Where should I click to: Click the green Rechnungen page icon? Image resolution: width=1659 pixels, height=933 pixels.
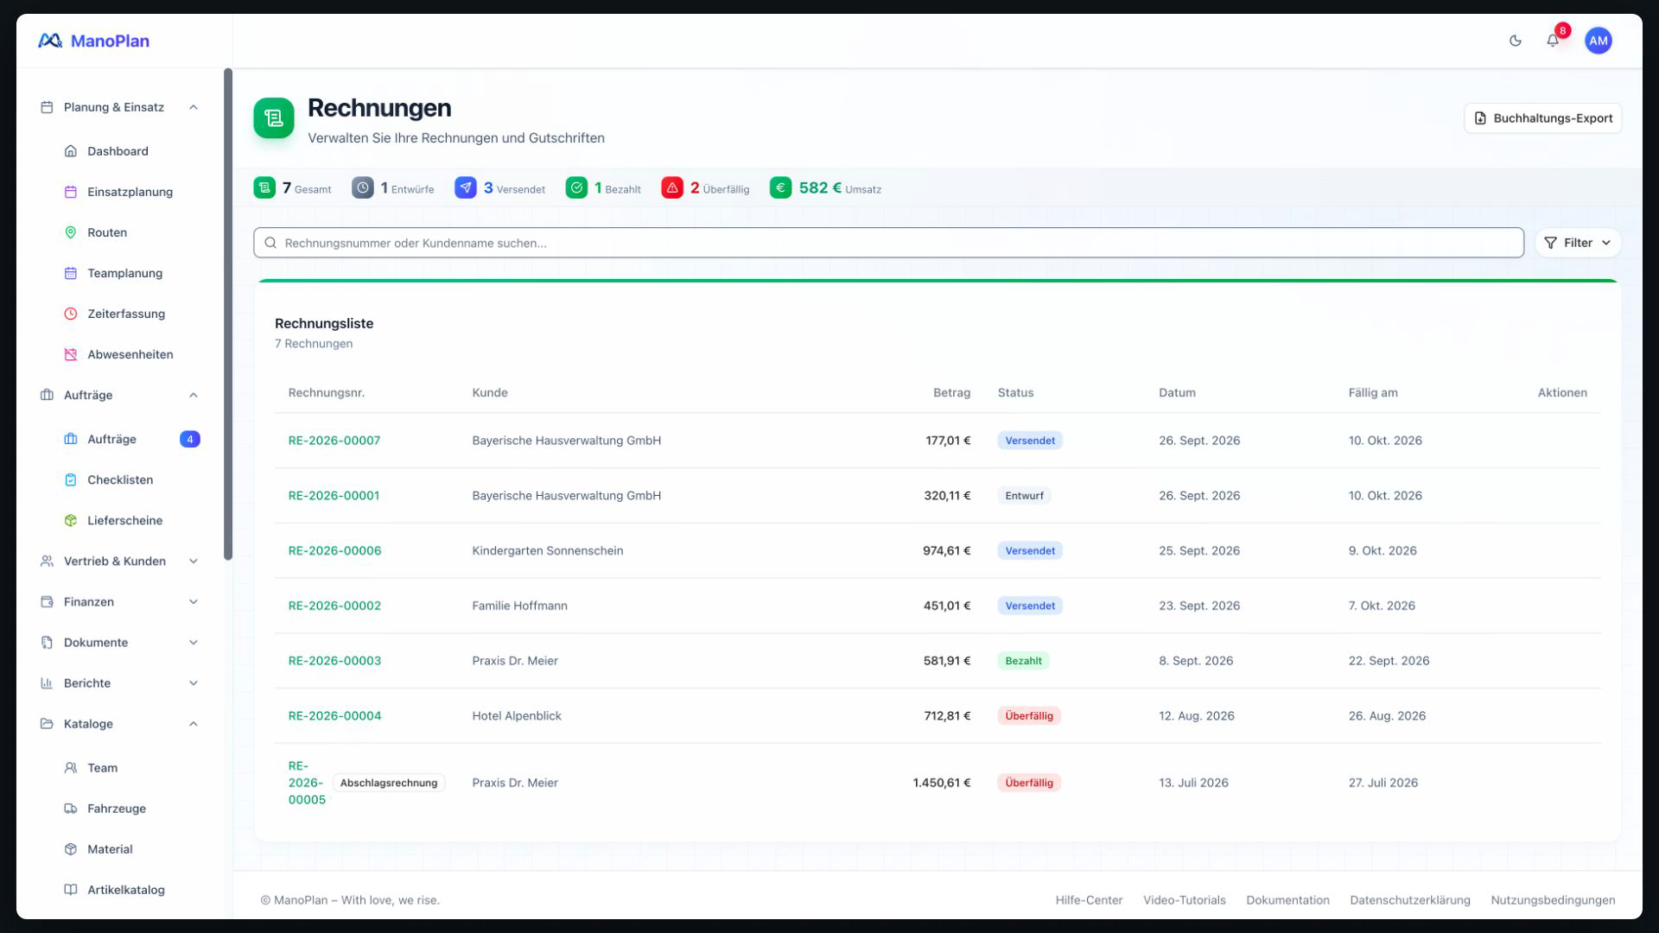pyautogui.click(x=274, y=118)
